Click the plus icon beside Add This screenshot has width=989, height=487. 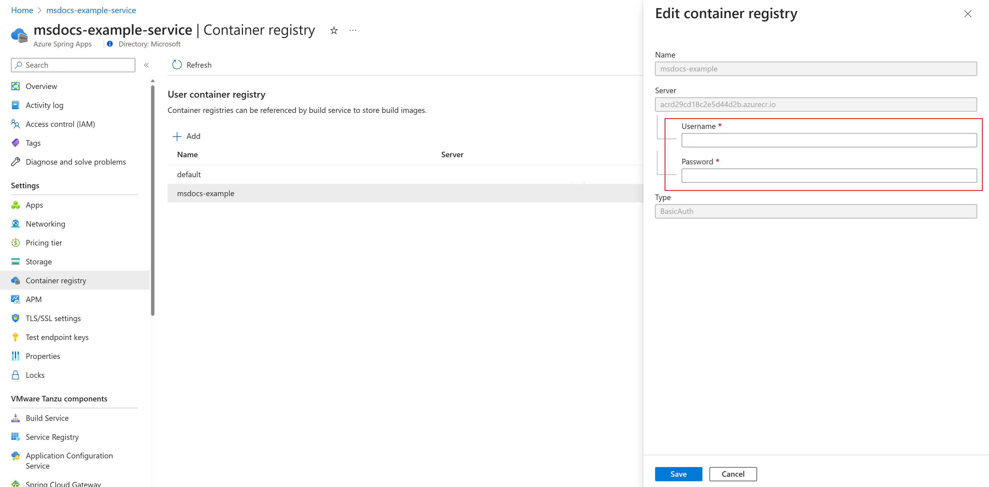coord(177,136)
